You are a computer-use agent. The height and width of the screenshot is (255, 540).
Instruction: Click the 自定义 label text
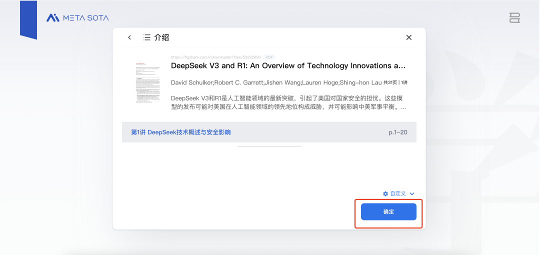tap(398, 193)
